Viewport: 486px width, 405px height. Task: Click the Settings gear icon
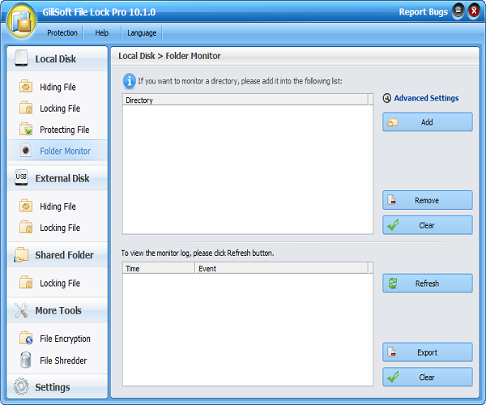[x=21, y=386]
